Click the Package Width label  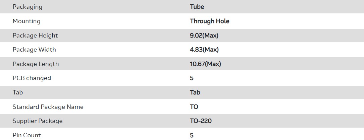[x=34, y=50]
